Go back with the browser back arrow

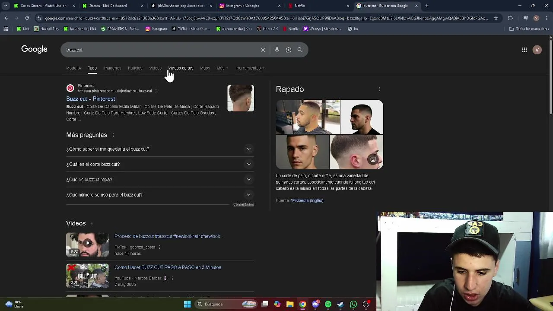(x=6, y=18)
